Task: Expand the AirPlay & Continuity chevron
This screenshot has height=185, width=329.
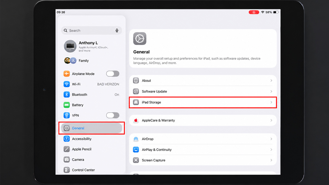Action: tap(271, 150)
